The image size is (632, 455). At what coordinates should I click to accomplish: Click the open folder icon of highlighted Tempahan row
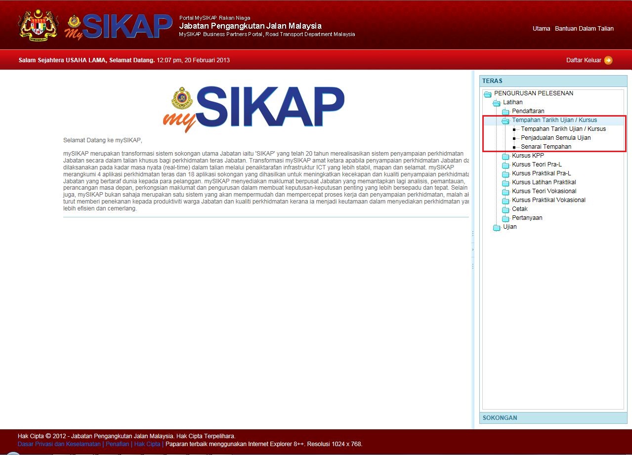506,121
